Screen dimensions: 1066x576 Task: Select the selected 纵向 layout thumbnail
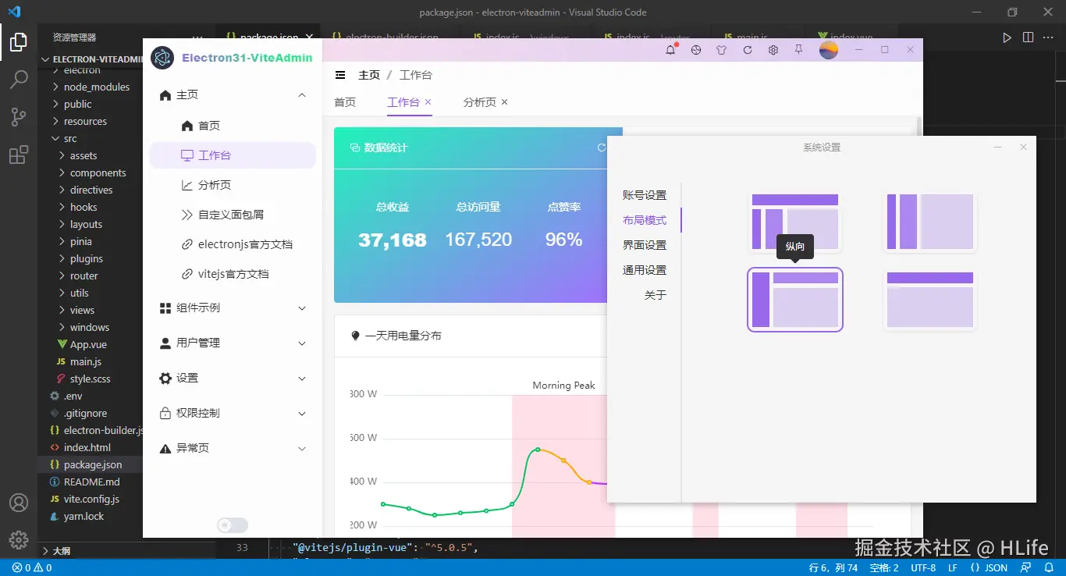point(795,300)
